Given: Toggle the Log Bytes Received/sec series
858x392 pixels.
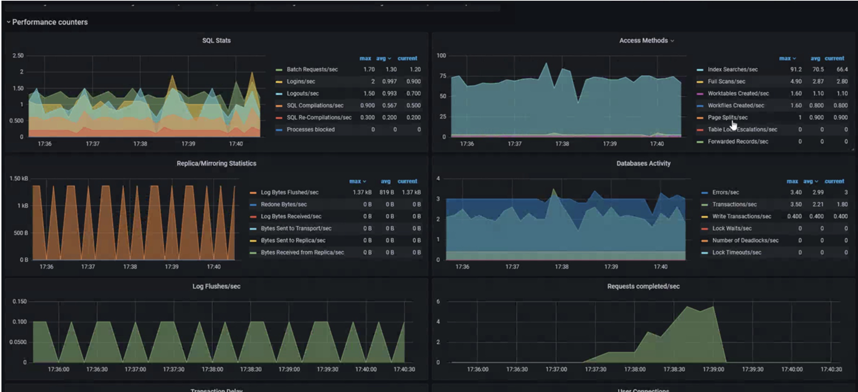Looking at the screenshot, I should (x=291, y=216).
